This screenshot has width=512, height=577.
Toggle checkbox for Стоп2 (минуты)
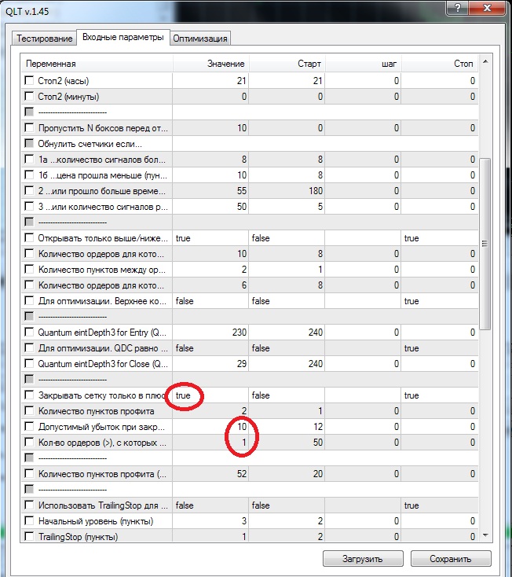click(29, 96)
